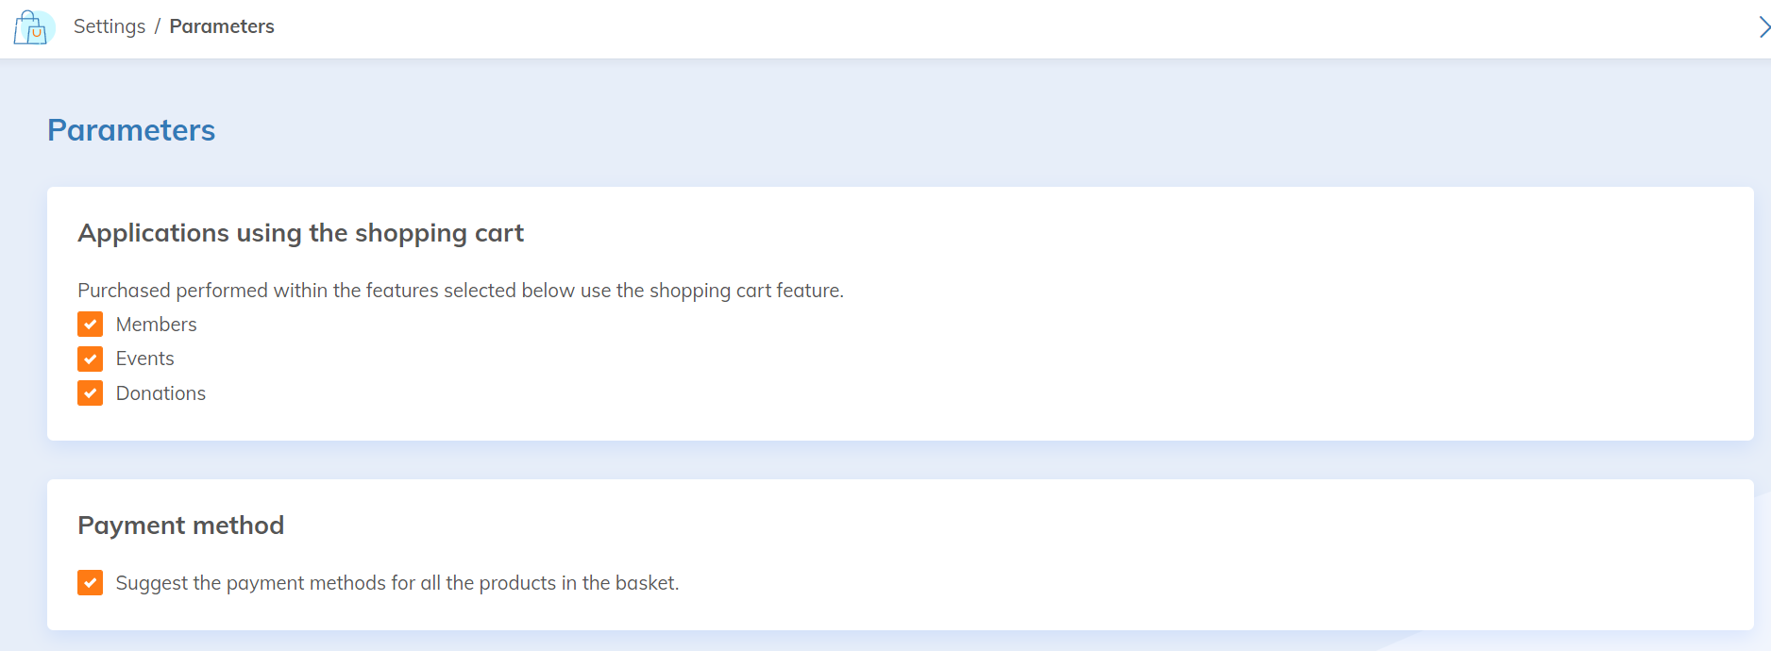1771x651 pixels.
Task: Expand the side panel with the right chevron
Action: click(1763, 27)
